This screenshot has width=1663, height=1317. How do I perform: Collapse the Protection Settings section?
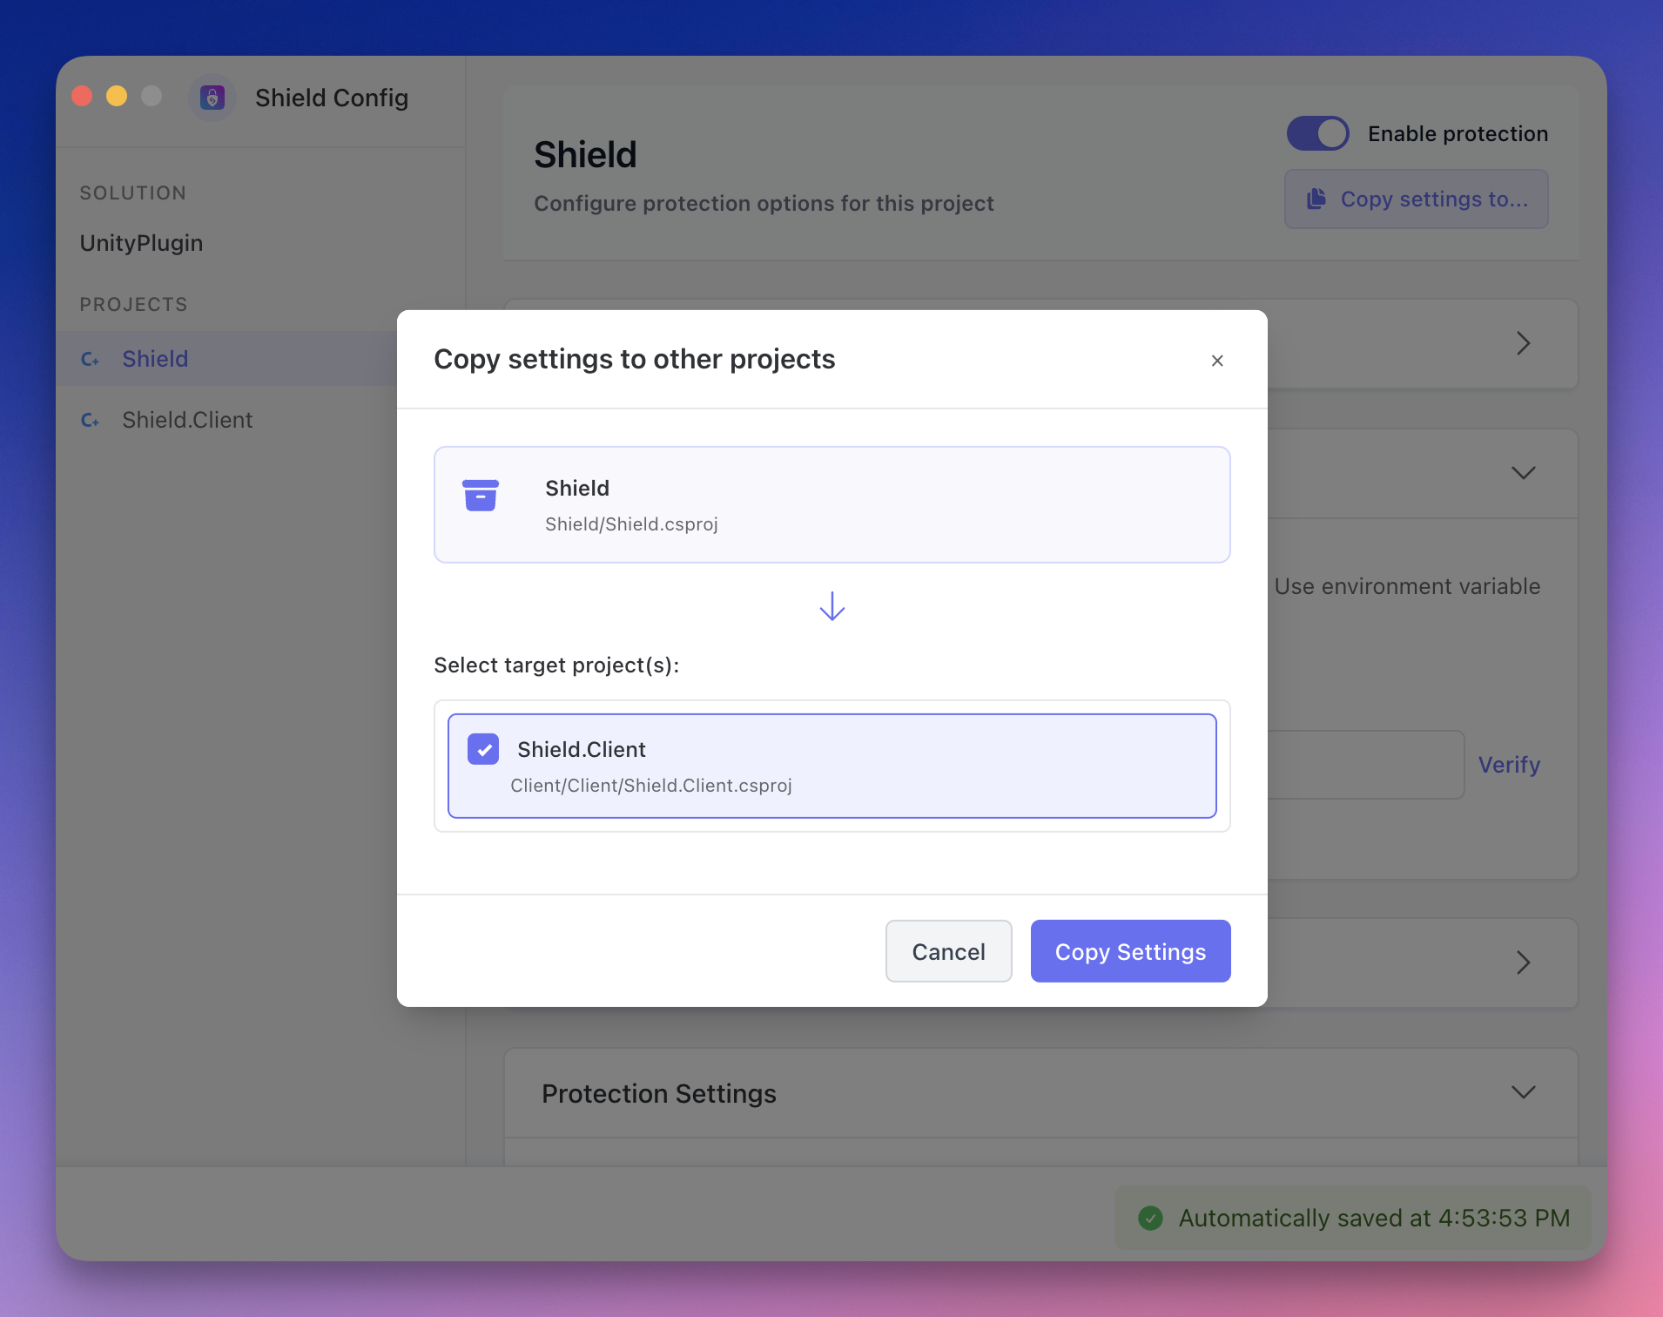point(1524,1093)
